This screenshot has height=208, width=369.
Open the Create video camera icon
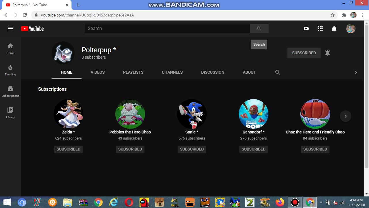coord(306,29)
